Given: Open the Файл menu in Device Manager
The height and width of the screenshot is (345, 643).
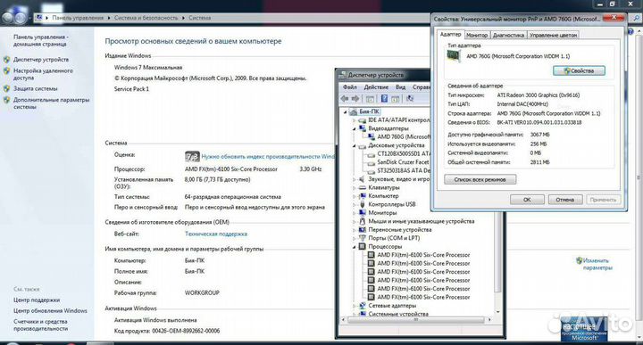Looking at the screenshot, I should pyautogui.click(x=350, y=87).
